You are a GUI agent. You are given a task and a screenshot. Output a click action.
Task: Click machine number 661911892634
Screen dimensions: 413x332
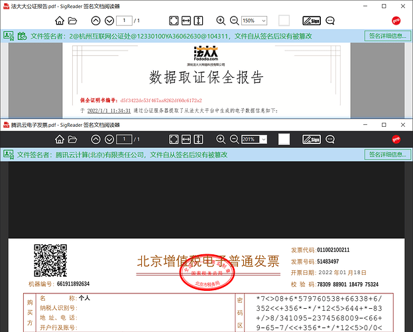[73, 284]
